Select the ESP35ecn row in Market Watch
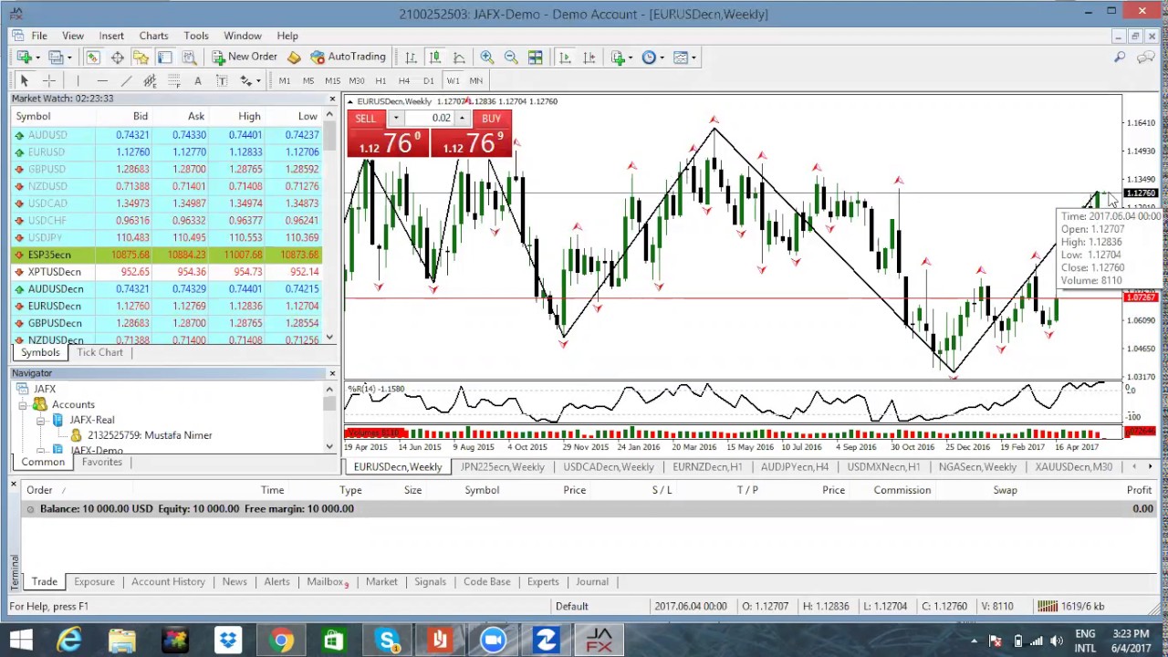This screenshot has width=1168, height=657. pyautogui.click(x=167, y=255)
